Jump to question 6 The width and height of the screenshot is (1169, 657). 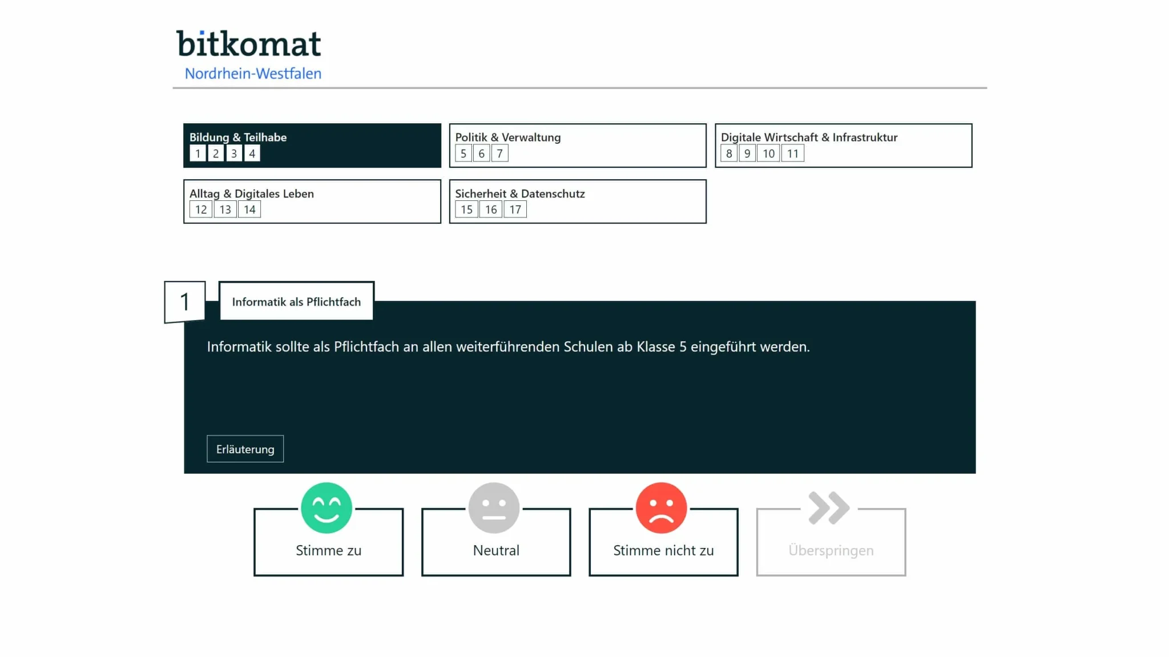[x=481, y=153]
